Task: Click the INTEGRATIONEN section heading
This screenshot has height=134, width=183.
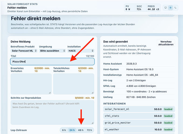Action: click(114, 104)
